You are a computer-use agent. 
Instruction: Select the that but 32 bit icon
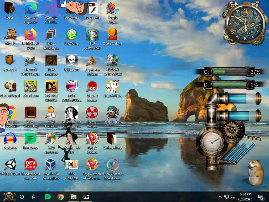(71, 138)
